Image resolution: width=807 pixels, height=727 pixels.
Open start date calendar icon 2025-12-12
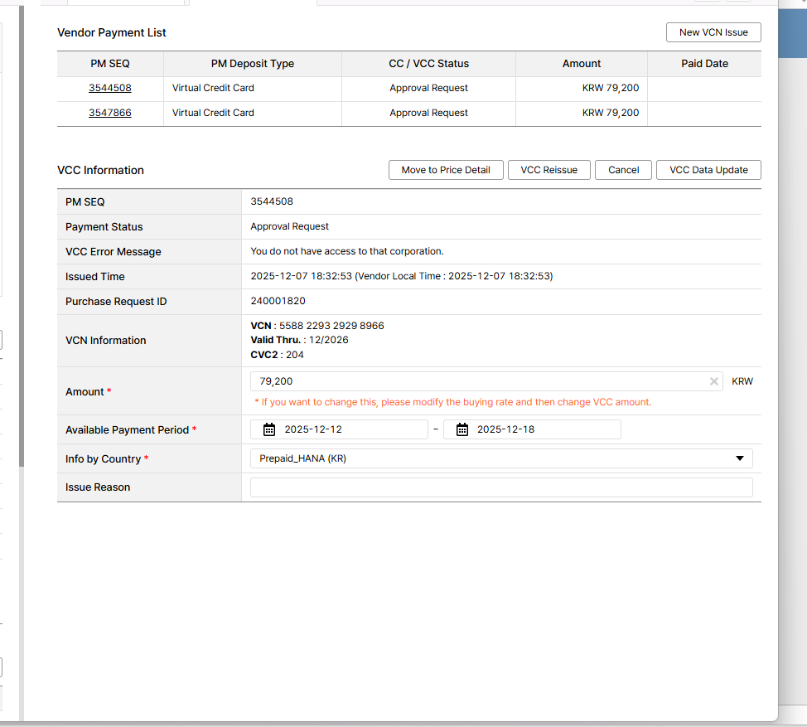pyautogui.click(x=269, y=429)
